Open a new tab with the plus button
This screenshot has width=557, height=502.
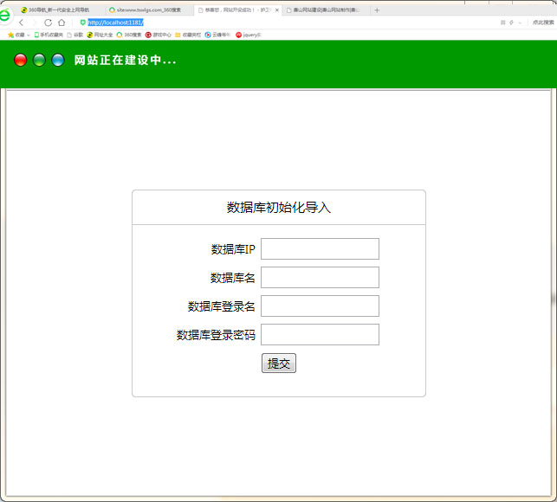pos(377,10)
